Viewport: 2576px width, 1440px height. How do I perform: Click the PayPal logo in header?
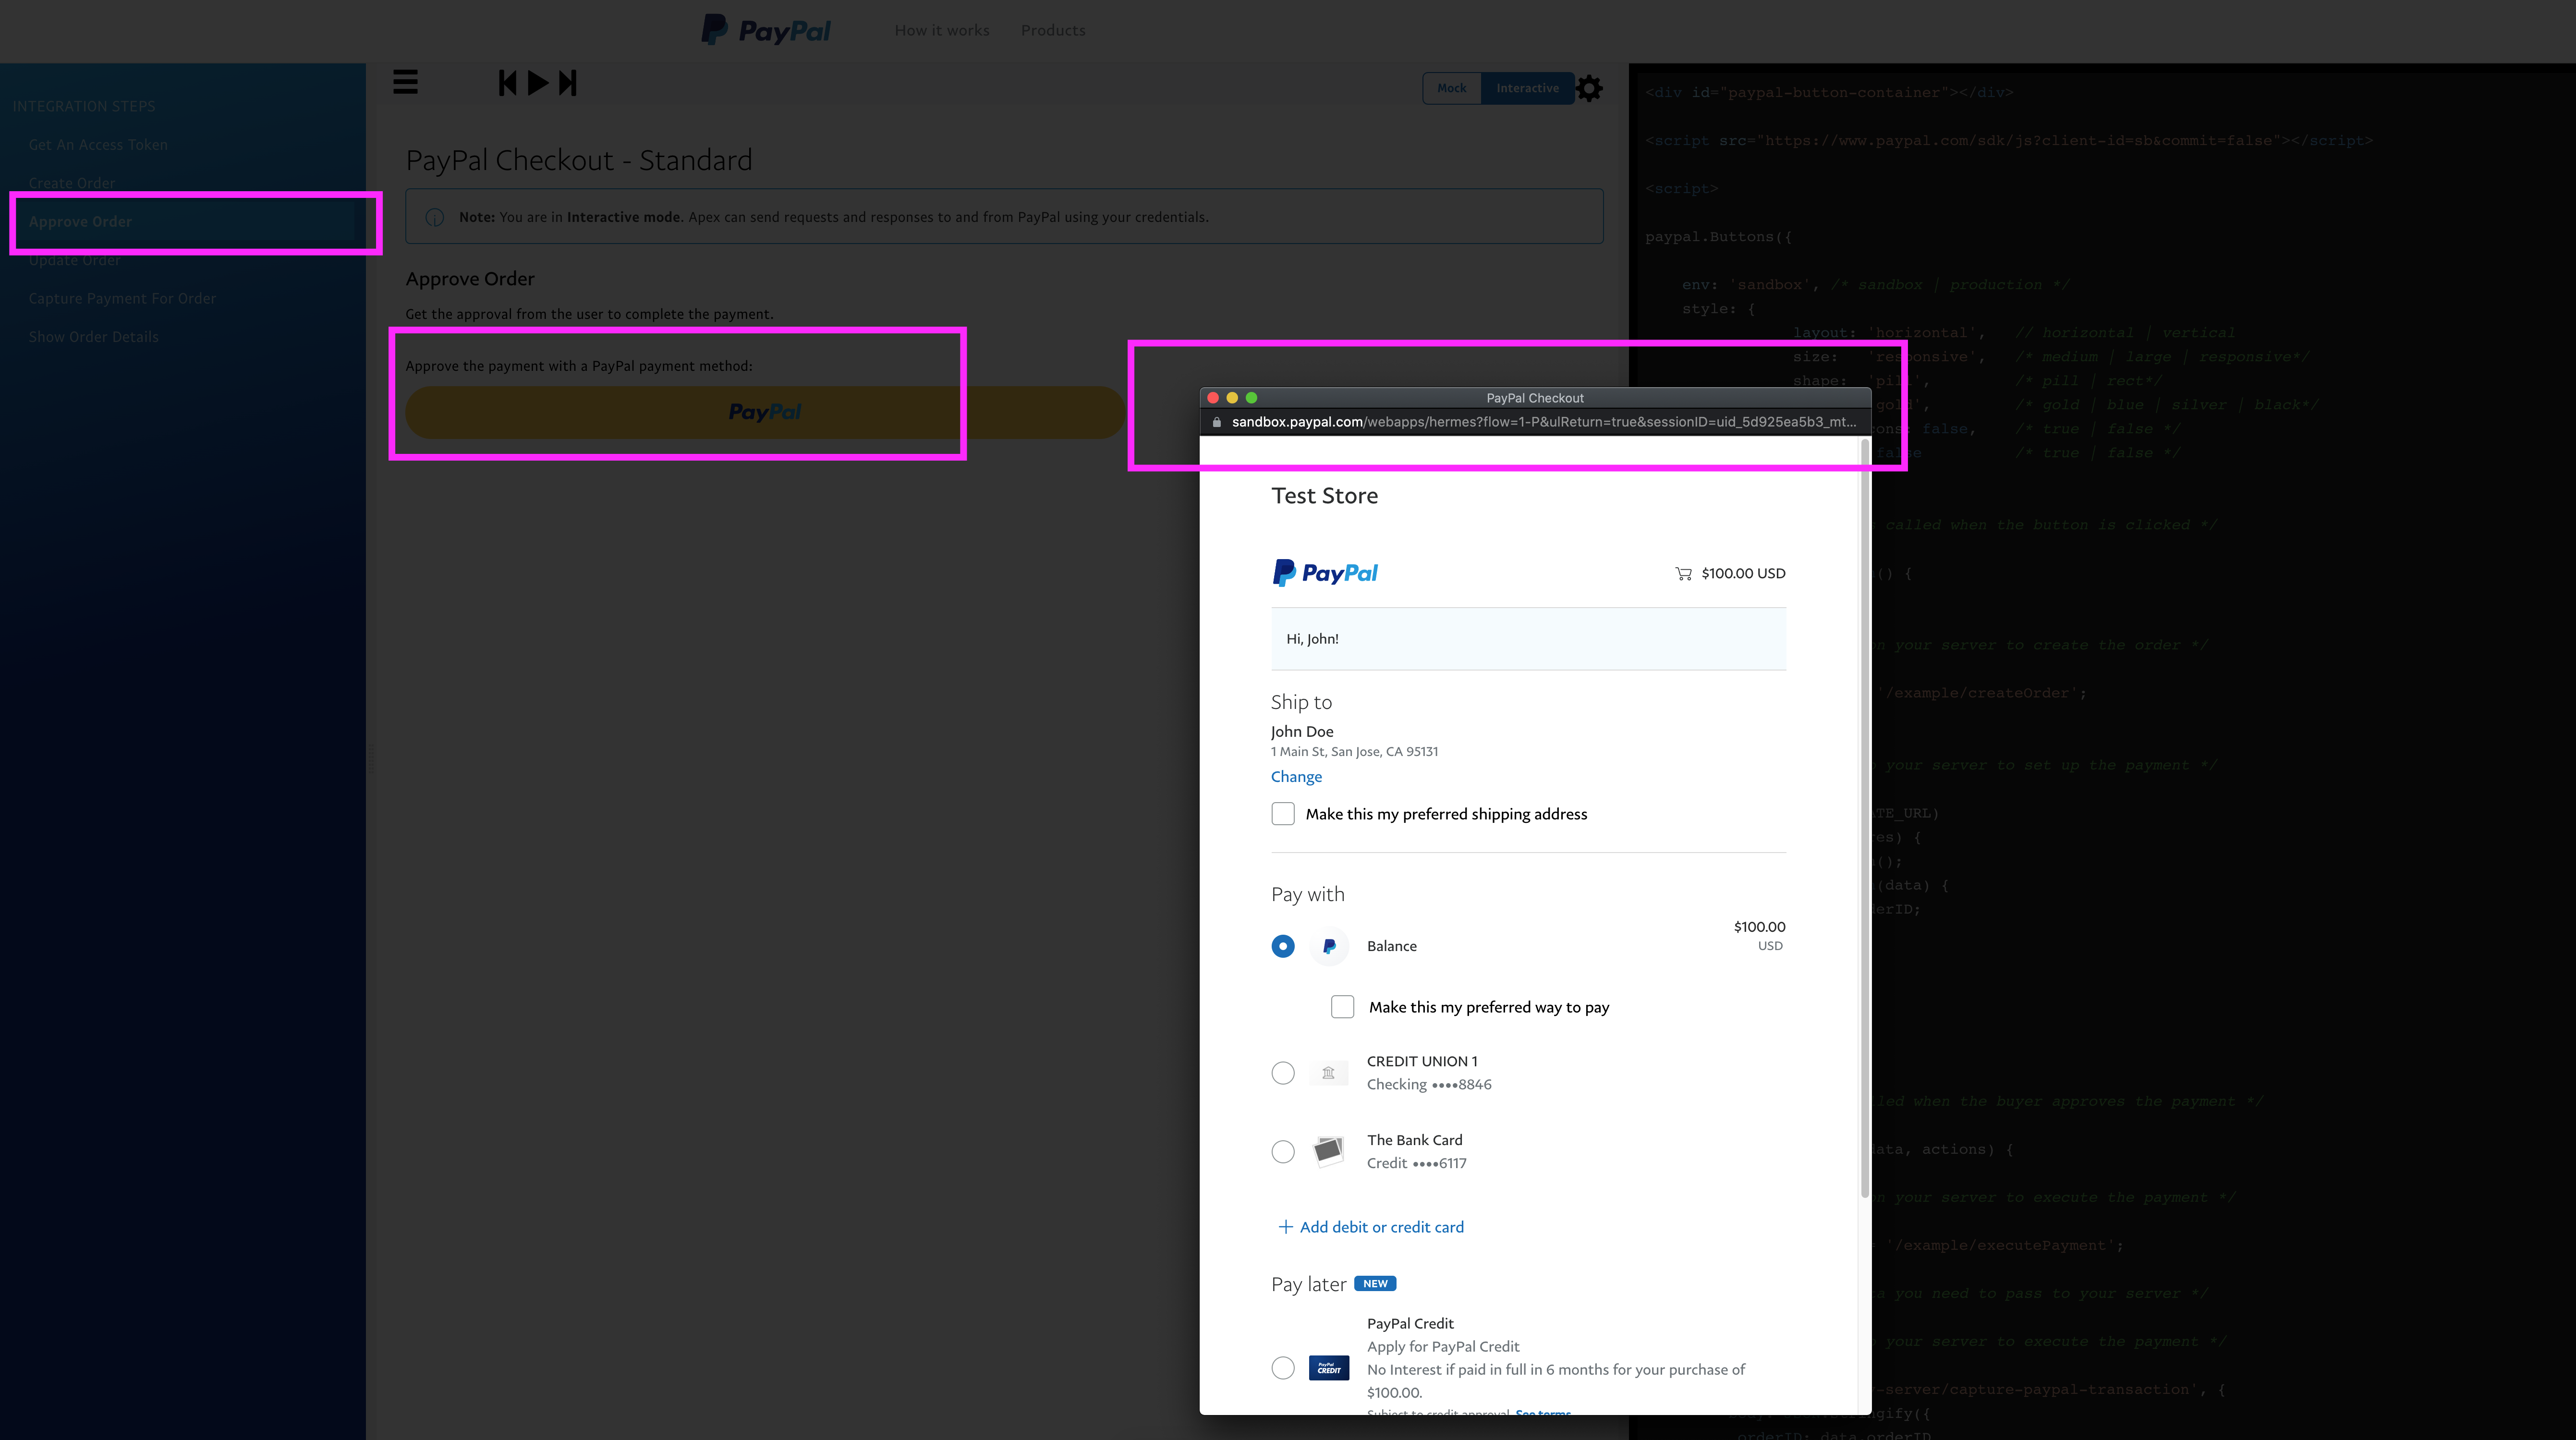[766, 30]
